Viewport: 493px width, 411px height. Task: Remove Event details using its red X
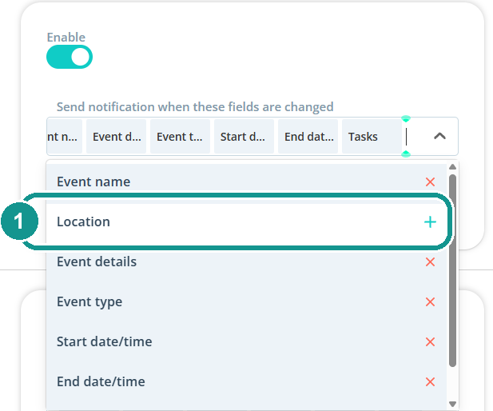coord(430,261)
